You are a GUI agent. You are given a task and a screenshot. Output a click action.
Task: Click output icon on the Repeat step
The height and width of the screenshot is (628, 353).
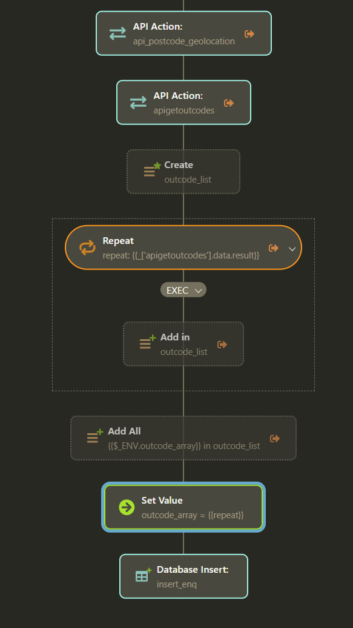click(274, 248)
